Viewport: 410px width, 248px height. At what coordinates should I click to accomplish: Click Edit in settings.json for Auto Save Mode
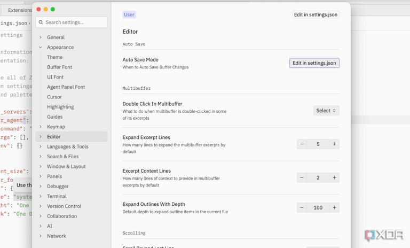tap(314, 63)
